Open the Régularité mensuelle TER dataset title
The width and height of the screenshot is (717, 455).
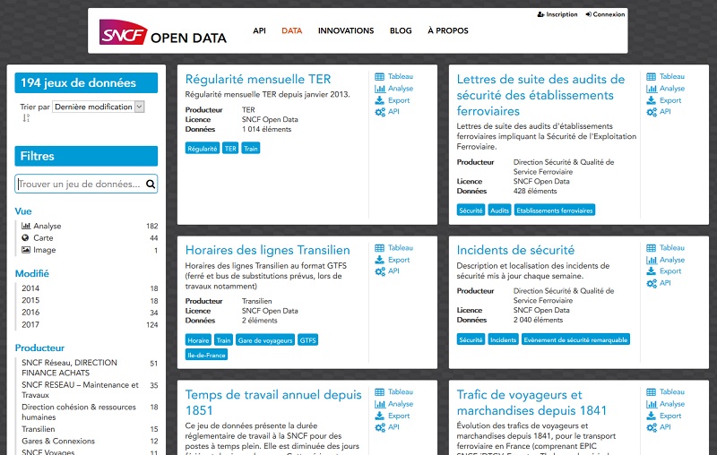(x=258, y=79)
